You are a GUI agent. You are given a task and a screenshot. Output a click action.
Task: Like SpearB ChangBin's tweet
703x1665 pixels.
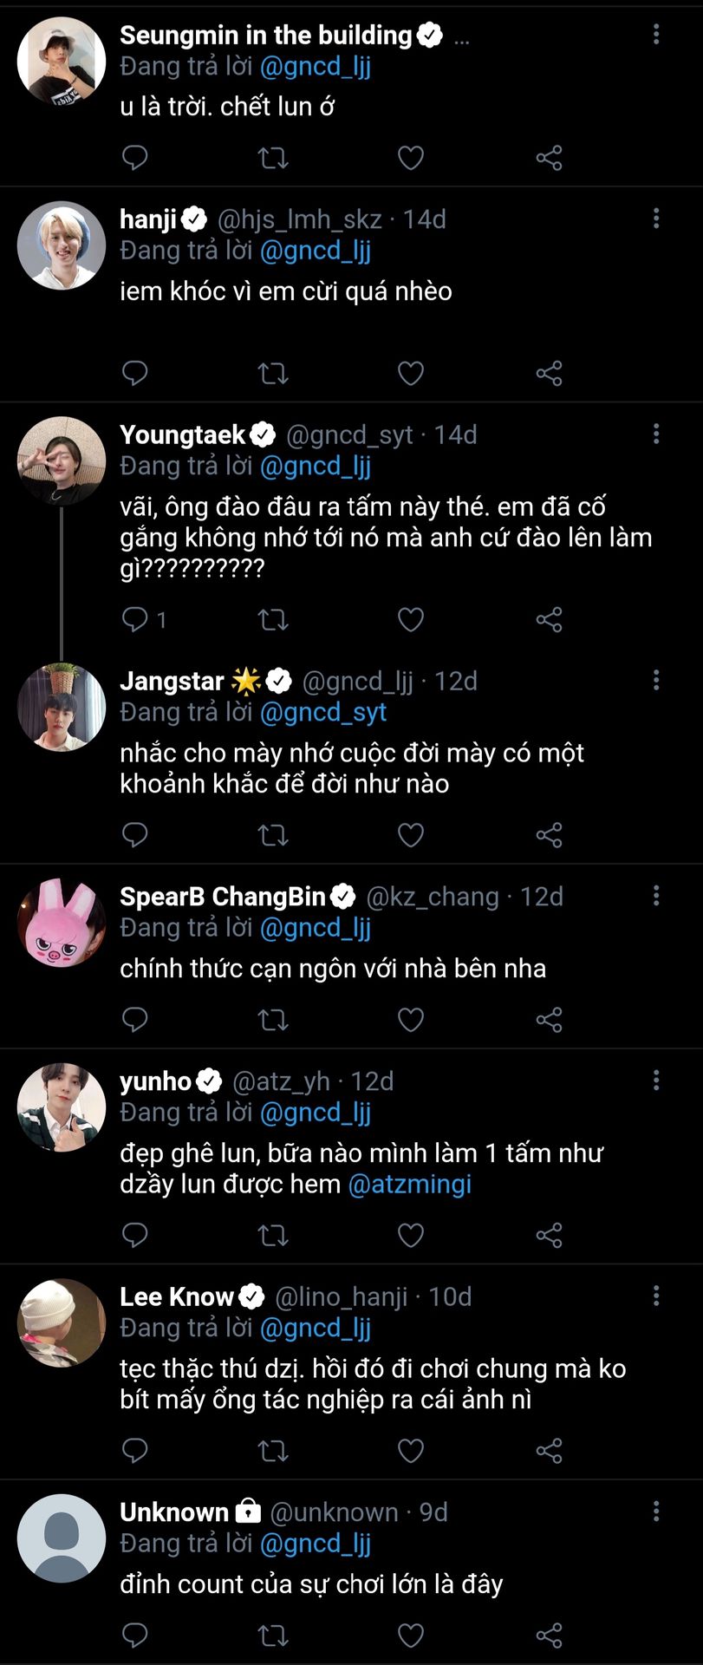coord(411,1020)
